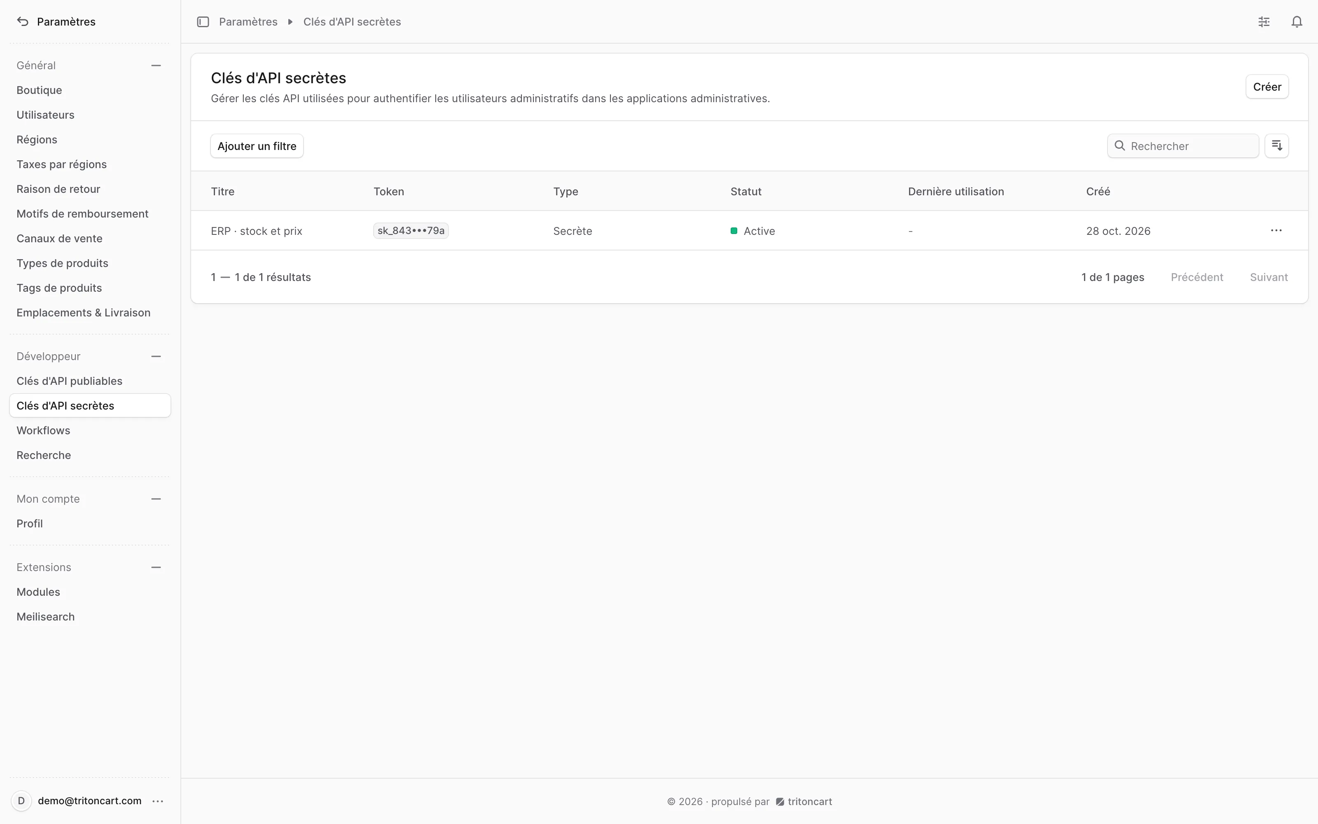Click the sort order icon button
This screenshot has width=1318, height=824.
[x=1277, y=146]
